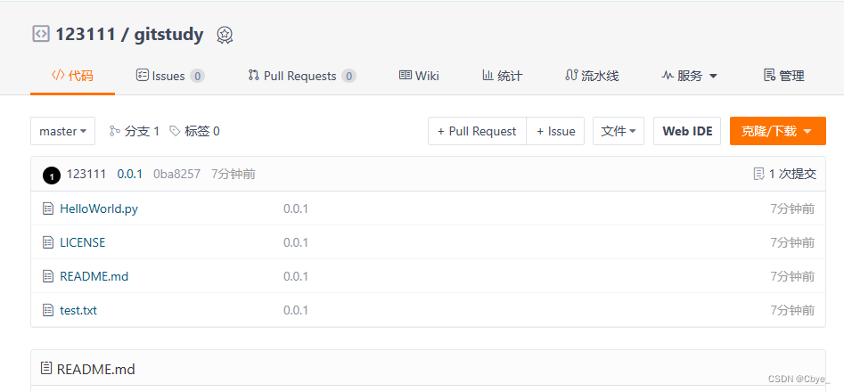844x392 pixels.
Task: Click the recommended-project badge icon after gitstudy
Action: pyautogui.click(x=225, y=35)
